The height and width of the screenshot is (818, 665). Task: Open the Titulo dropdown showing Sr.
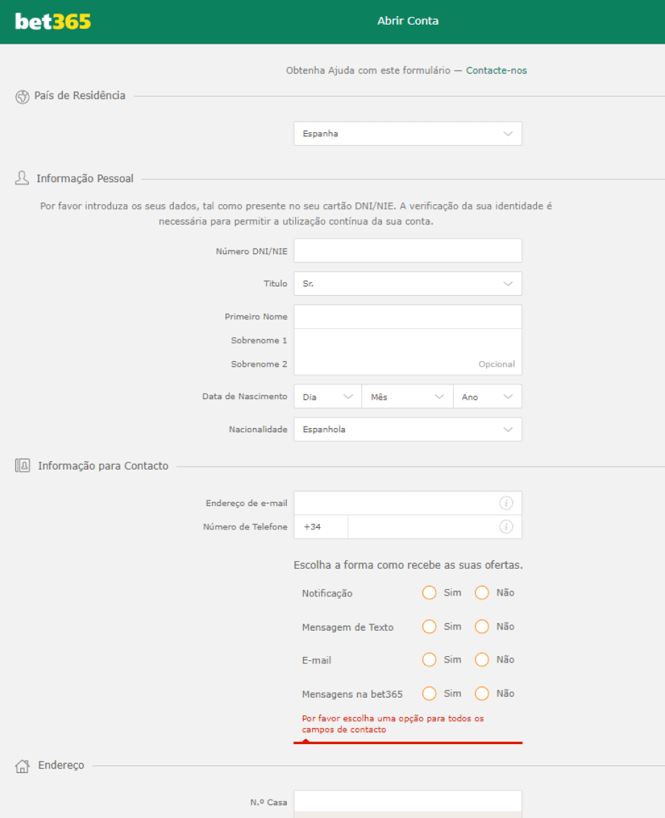pyautogui.click(x=408, y=283)
